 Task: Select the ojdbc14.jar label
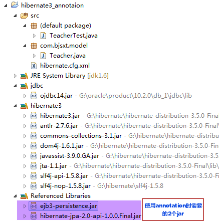56,96
